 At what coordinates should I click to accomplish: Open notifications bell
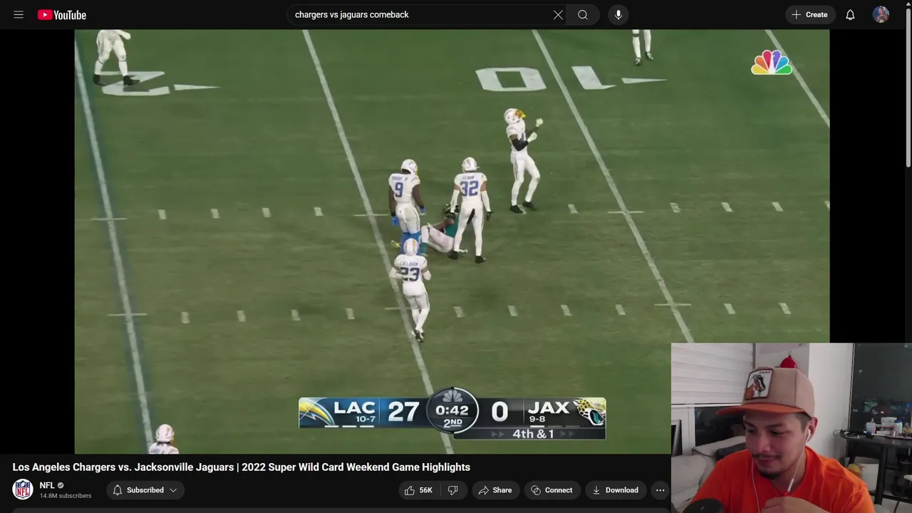point(850,14)
